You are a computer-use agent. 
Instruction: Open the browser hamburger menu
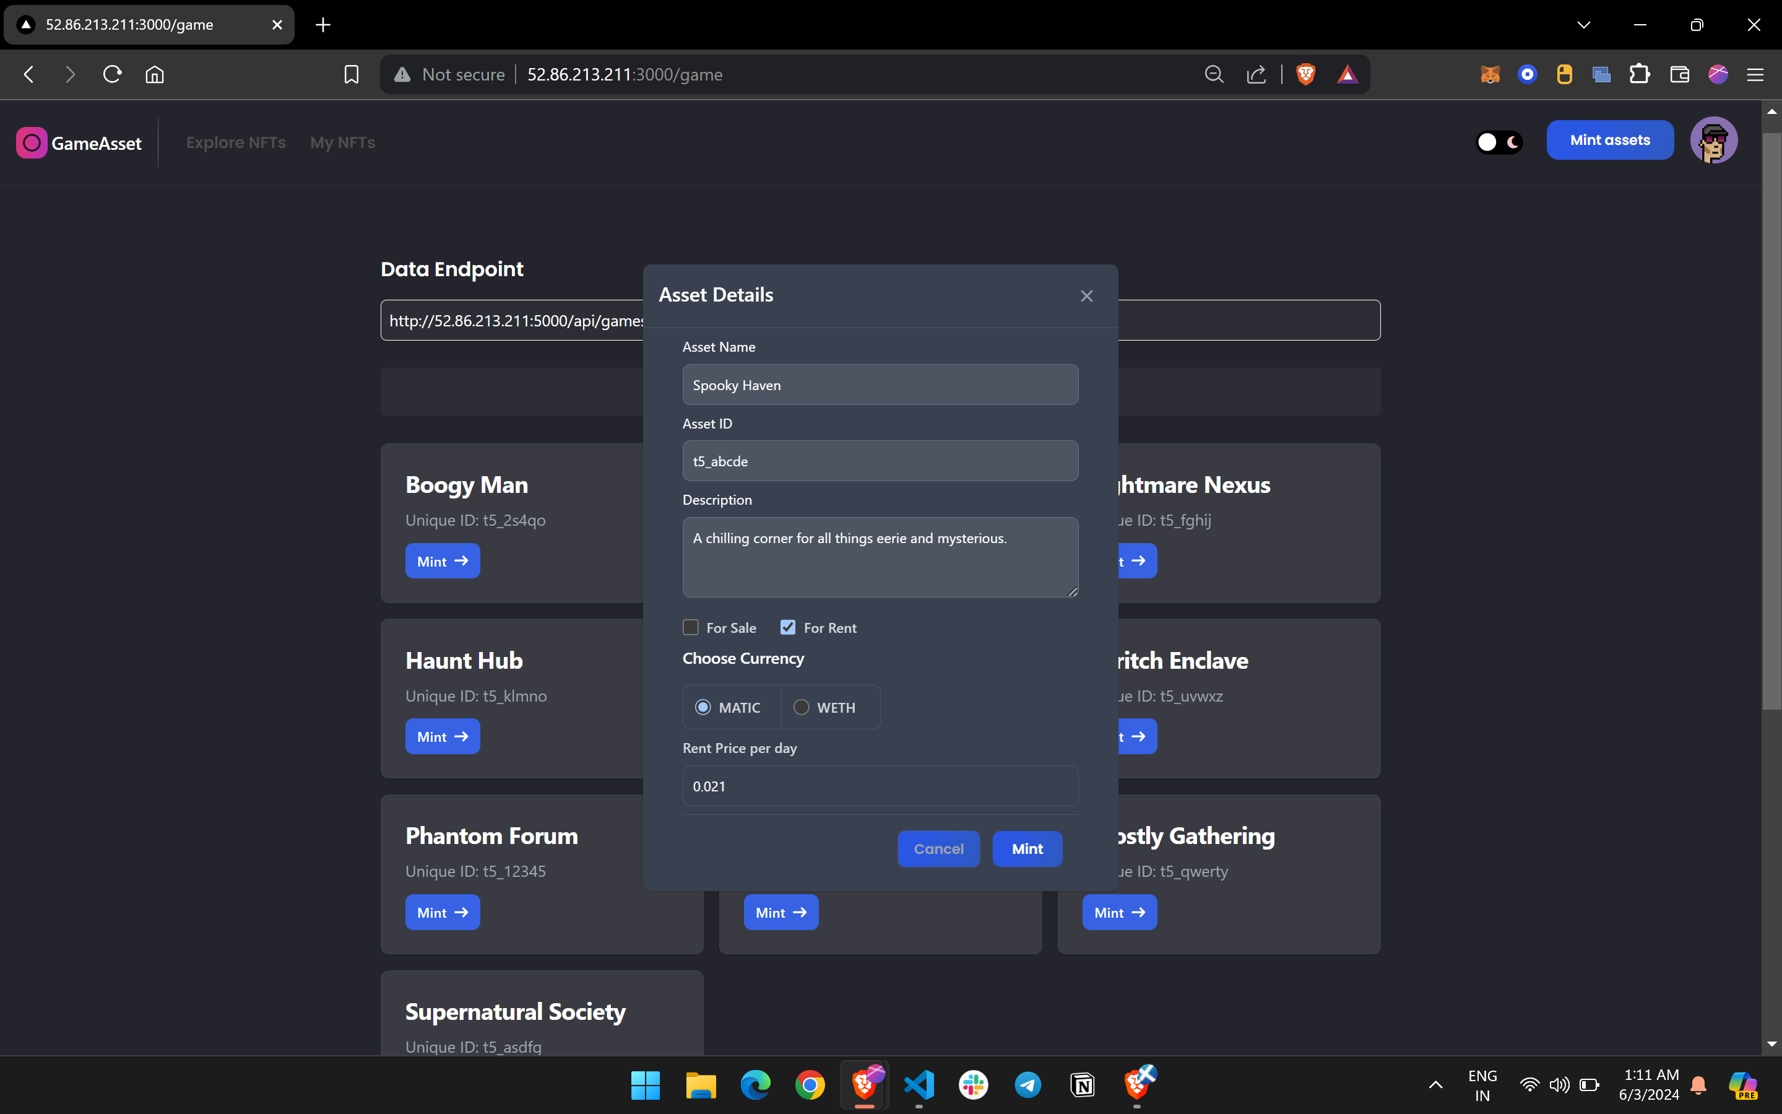point(1755,74)
